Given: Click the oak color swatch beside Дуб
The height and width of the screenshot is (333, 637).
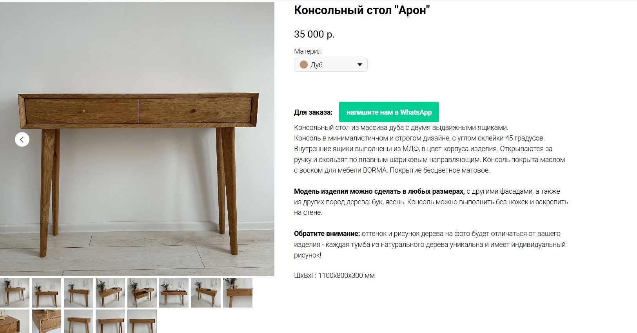Looking at the screenshot, I should click(303, 65).
